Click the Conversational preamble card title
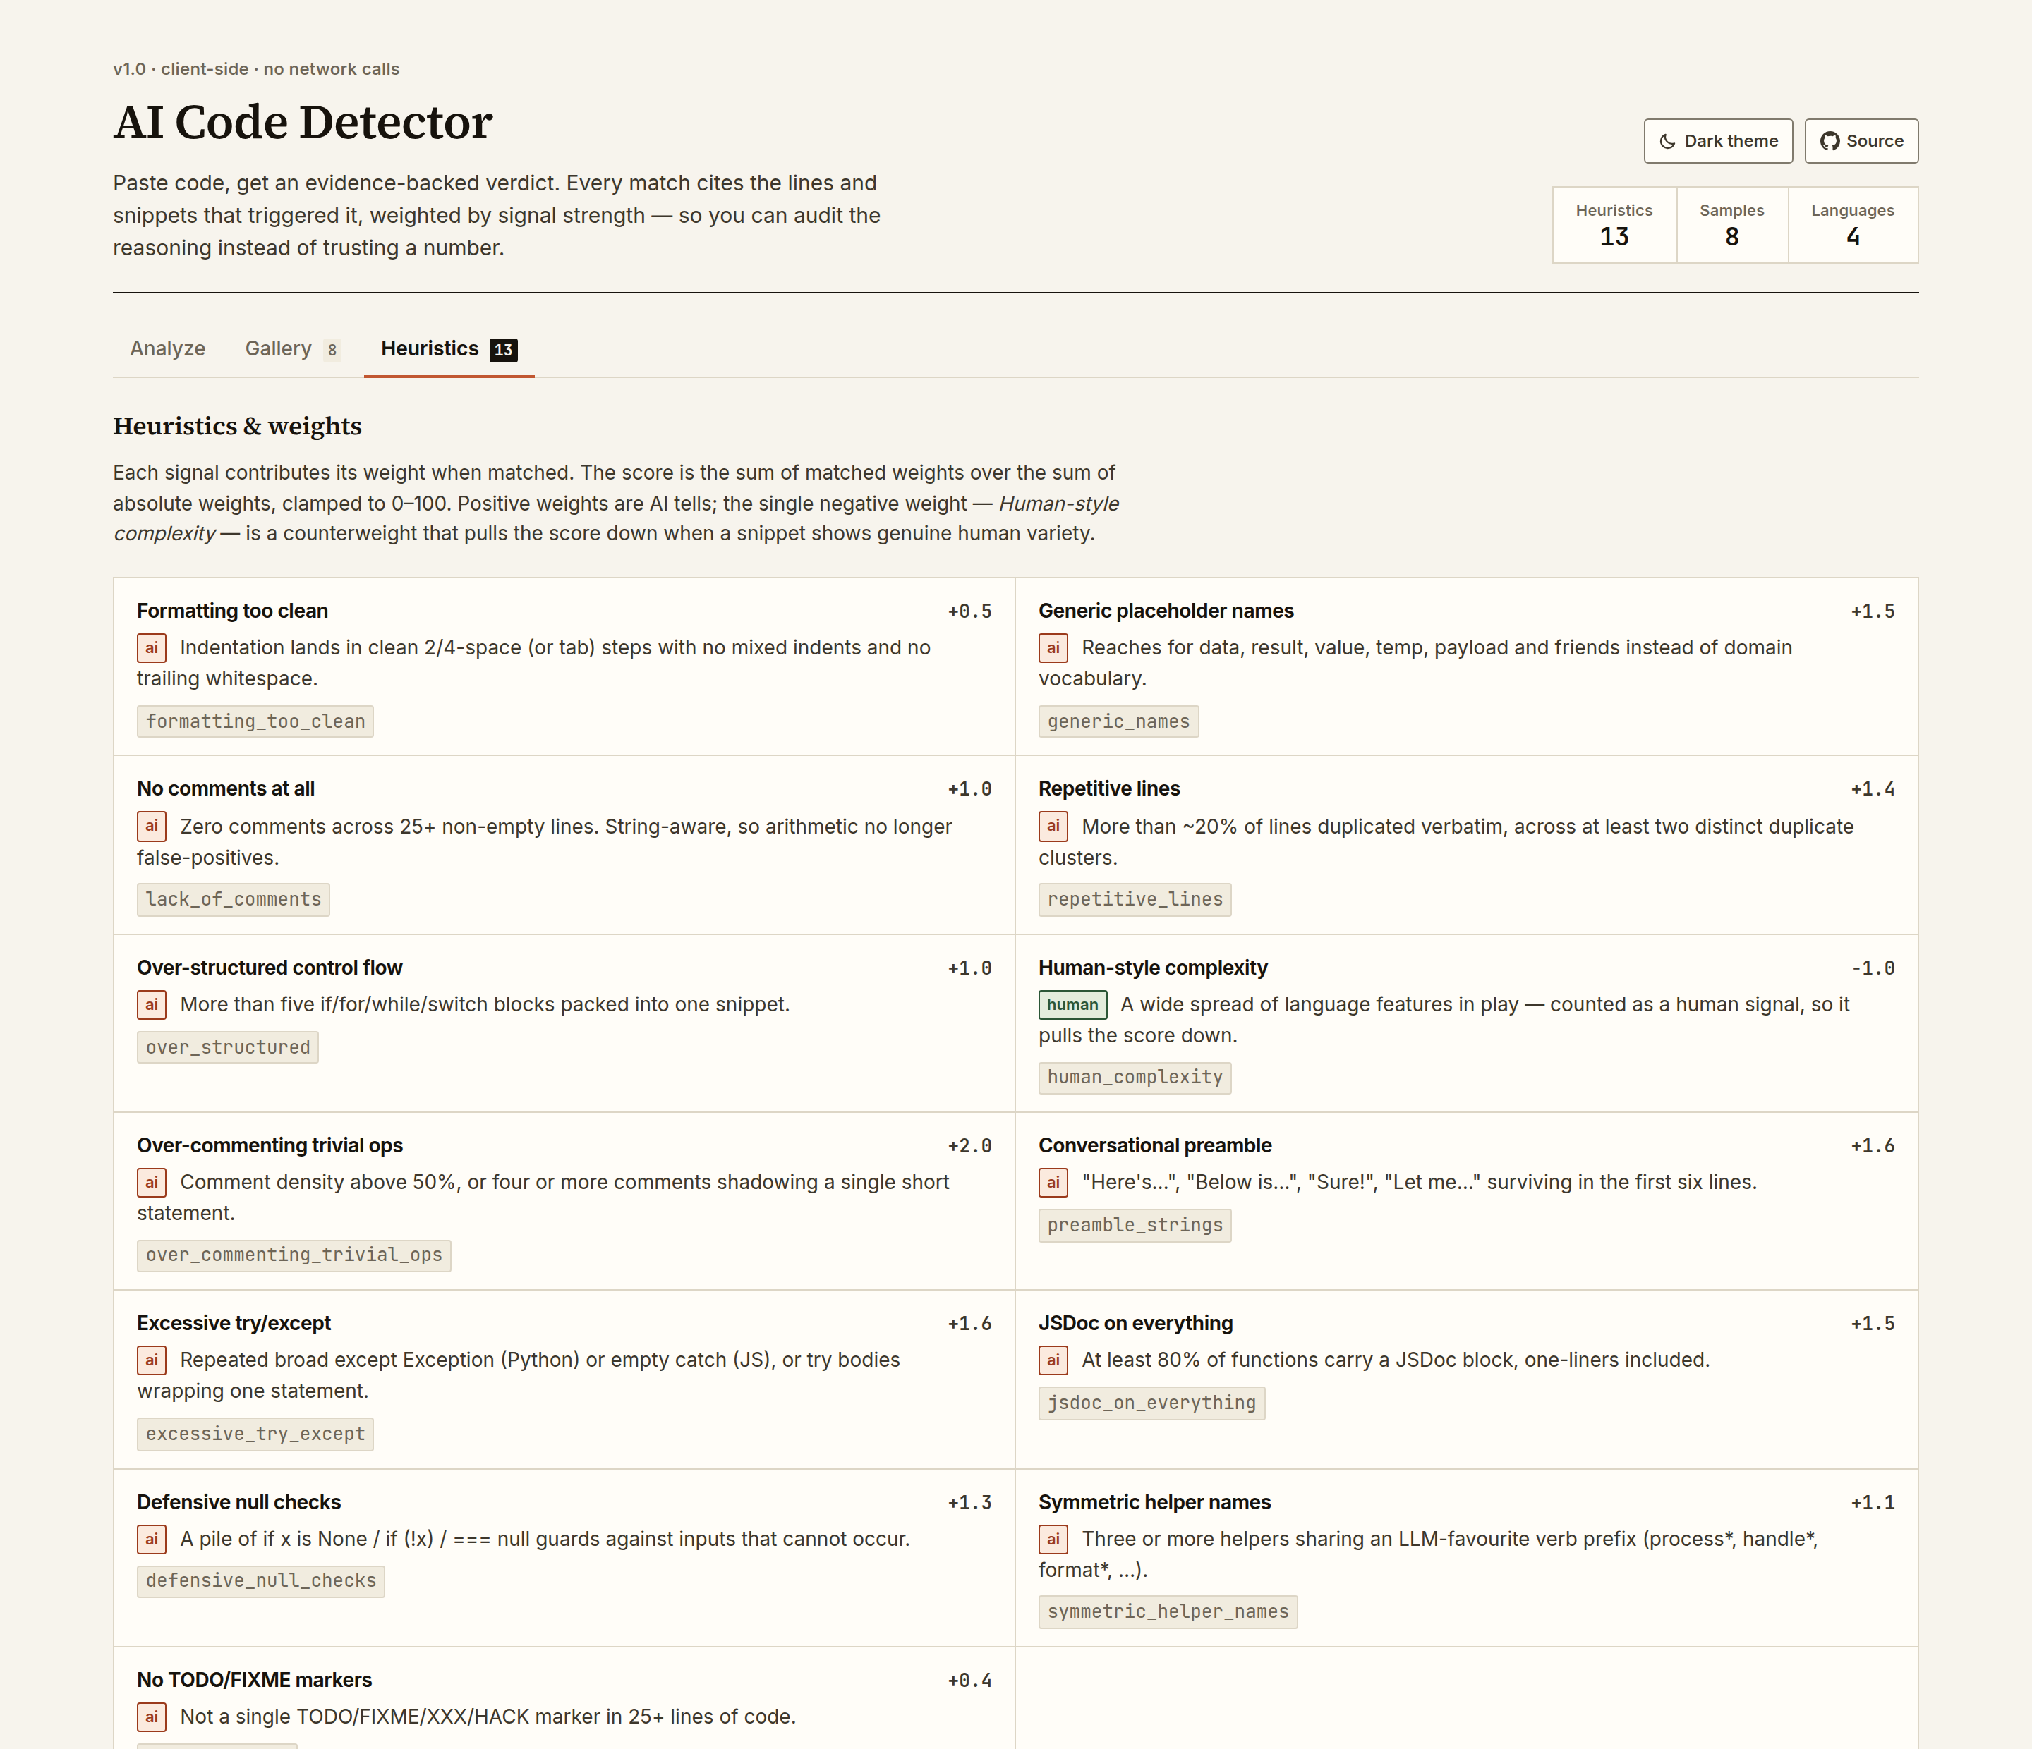 pos(1155,1145)
